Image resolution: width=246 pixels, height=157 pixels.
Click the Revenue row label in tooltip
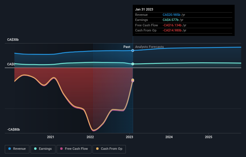point(141,15)
